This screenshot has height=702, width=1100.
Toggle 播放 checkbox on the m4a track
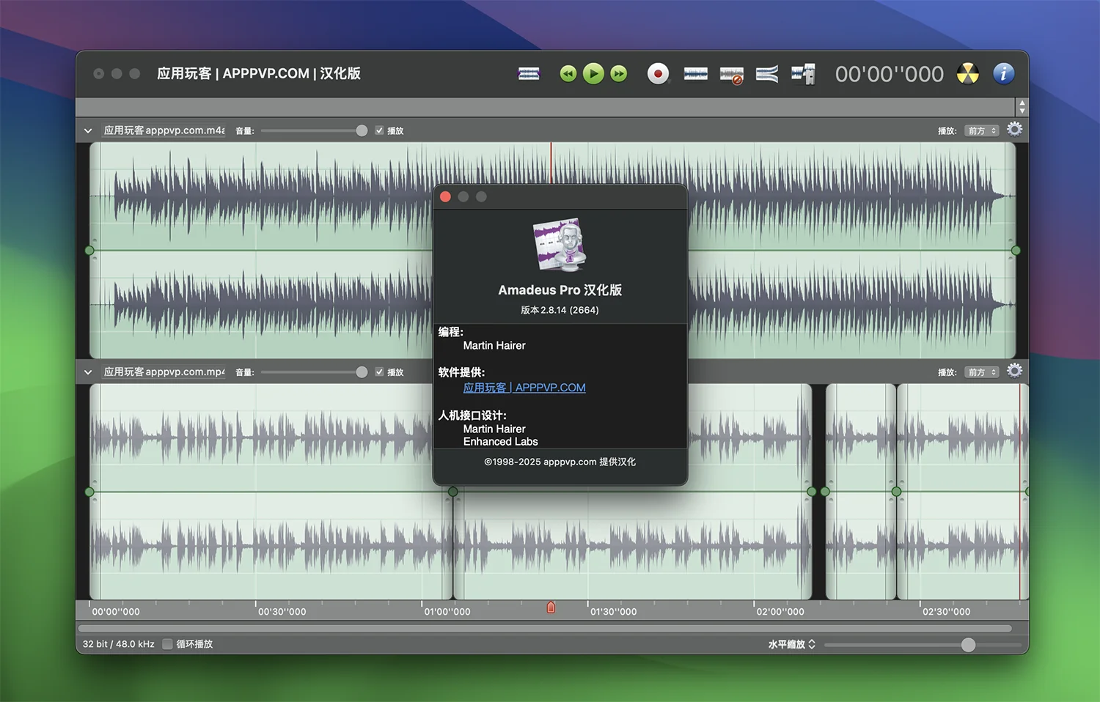pos(379,130)
